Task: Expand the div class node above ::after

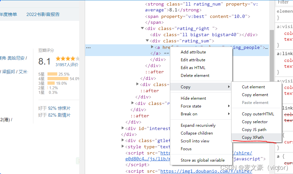Action: tap(137, 84)
